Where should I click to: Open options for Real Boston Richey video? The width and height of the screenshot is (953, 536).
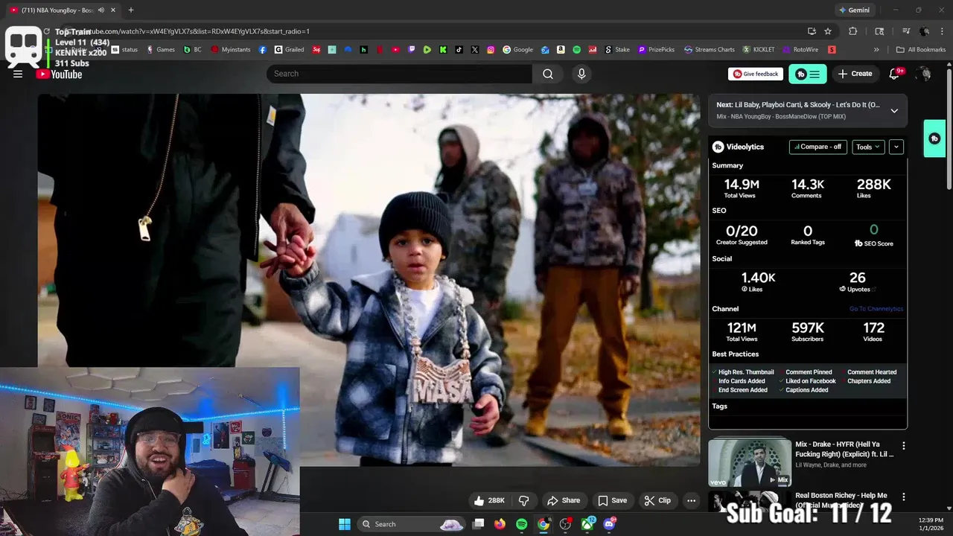click(x=904, y=497)
